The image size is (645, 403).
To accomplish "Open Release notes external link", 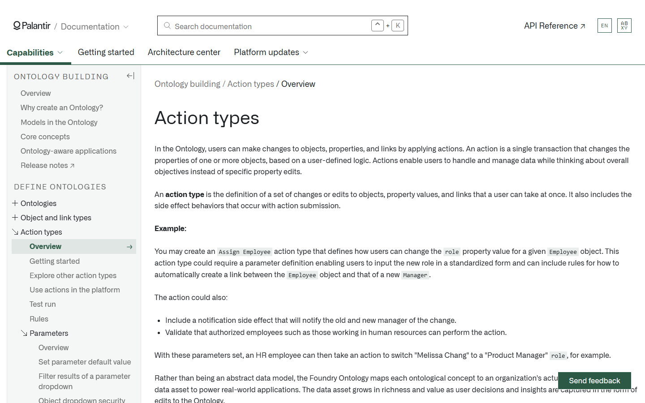I will [47, 165].
